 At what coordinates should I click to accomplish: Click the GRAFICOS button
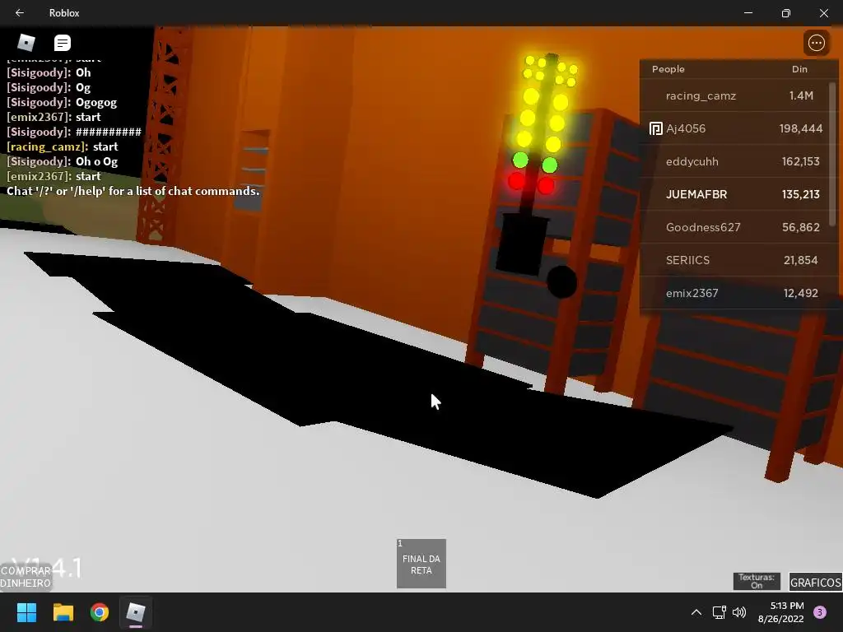(x=816, y=582)
